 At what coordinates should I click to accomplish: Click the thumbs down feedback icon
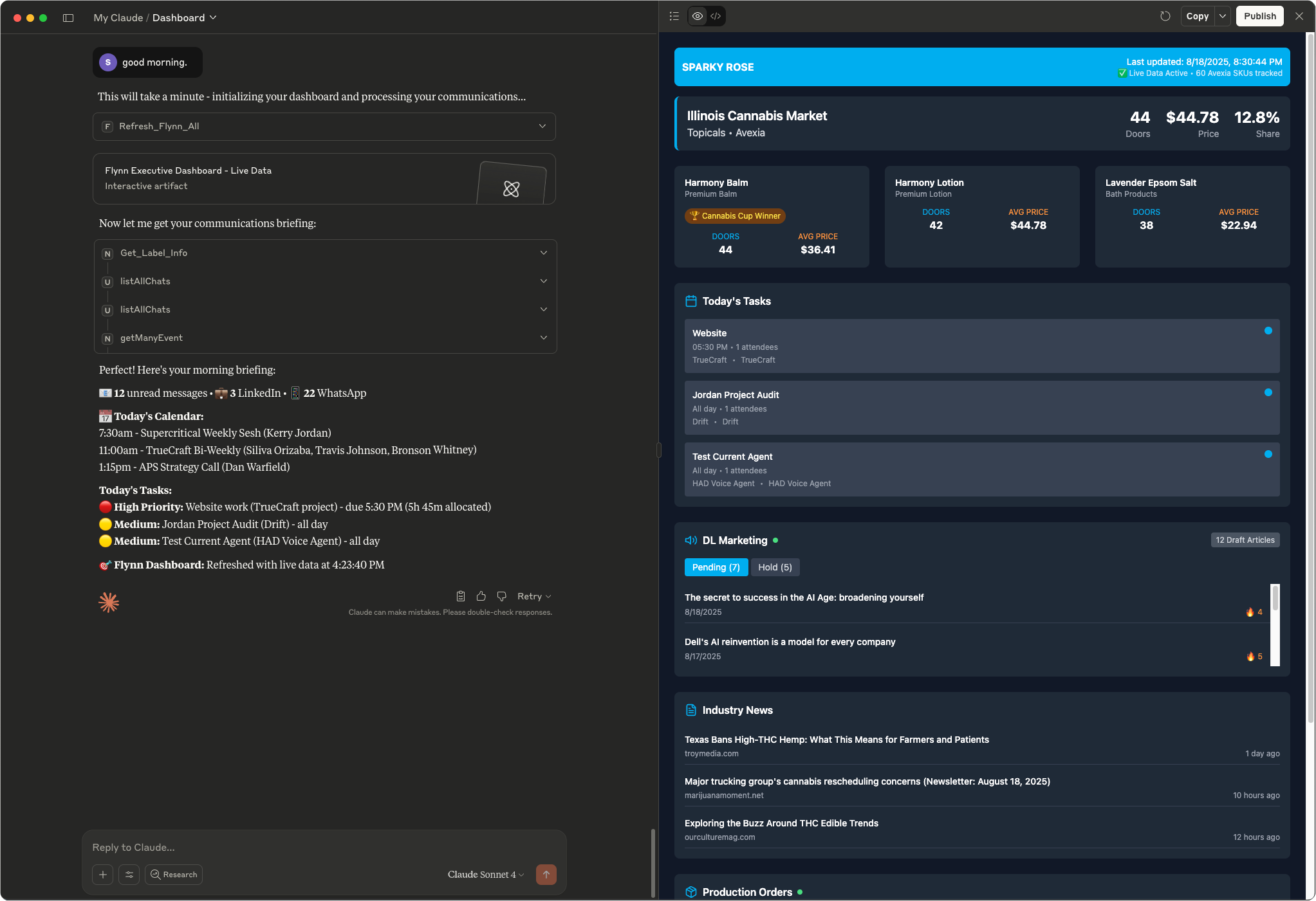(x=502, y=596)
